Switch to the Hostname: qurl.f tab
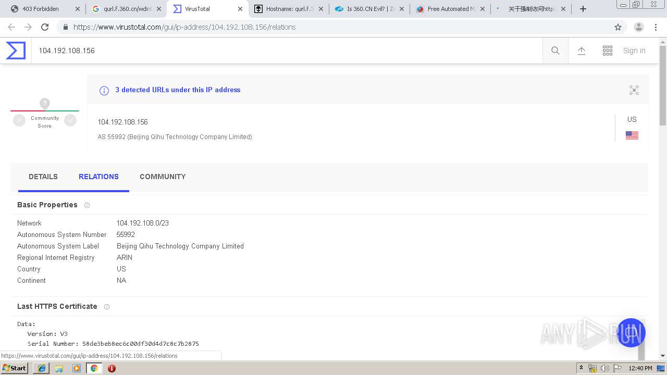The height and width of the screenshot is (375, 667). tap(290, 9)
